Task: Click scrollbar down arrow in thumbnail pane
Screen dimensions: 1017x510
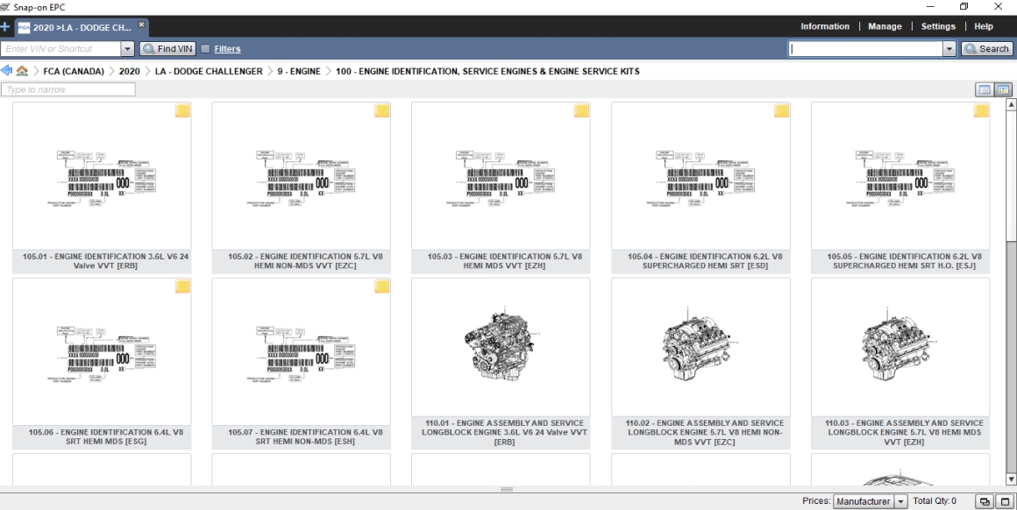Action: (1011, 479)
